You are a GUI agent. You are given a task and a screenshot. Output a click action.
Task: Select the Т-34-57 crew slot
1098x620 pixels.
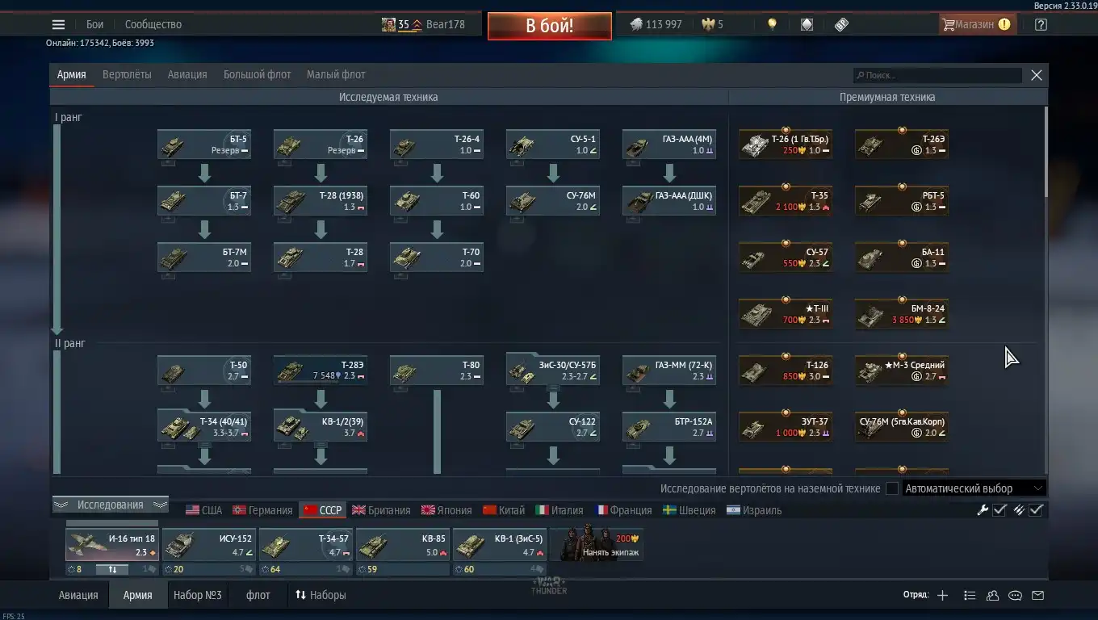(x=306, y=545)
